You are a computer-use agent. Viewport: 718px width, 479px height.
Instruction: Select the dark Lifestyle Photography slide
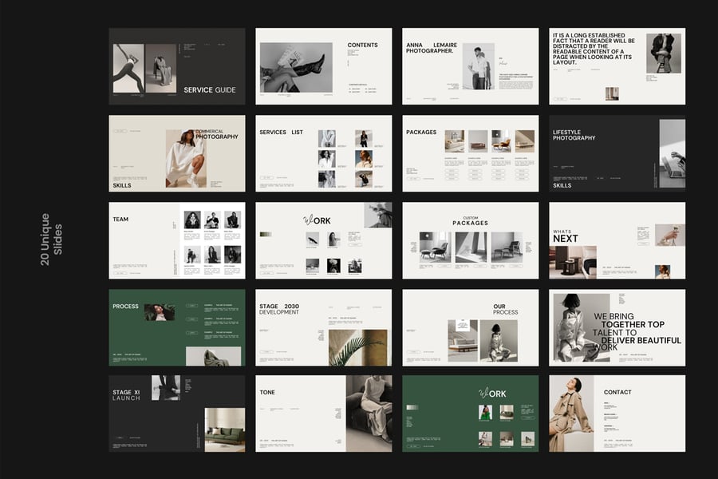(617, 153)
